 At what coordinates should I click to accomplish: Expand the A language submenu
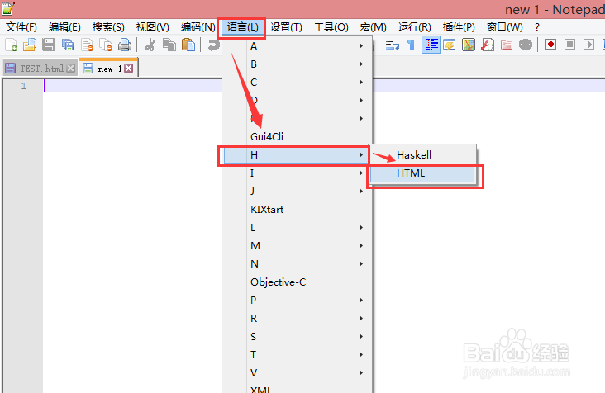click(x=297, y=46)
